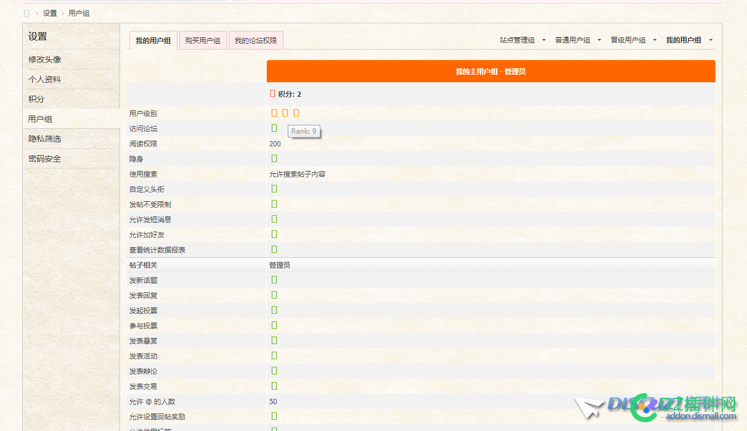This screenshot has width=747, height=431.
Task: Click the 自定义头衔 row label
Action: pyautogui.click(x=146, y=189)
